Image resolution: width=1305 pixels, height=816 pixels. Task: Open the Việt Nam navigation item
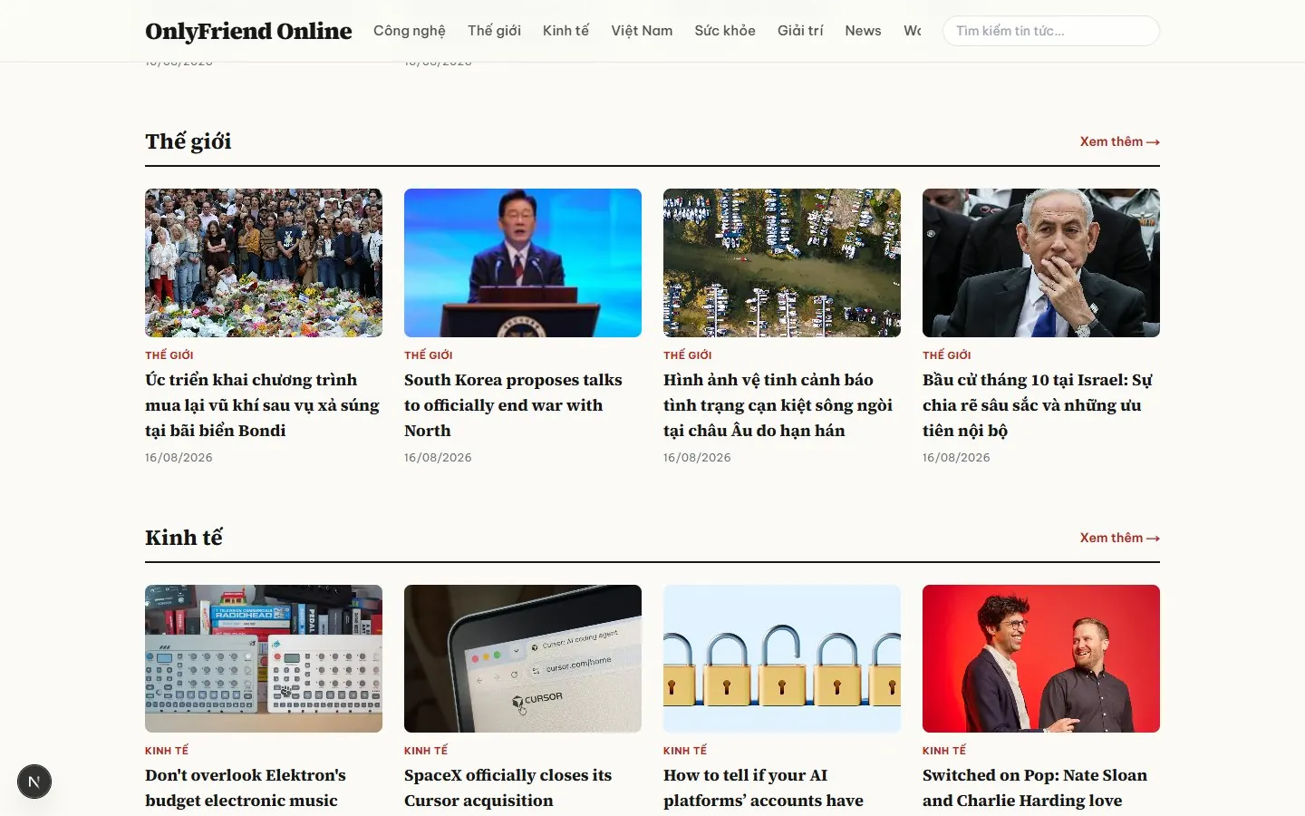[642, 31]
